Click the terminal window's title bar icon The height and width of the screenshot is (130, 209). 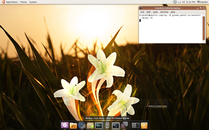click(x=141, y=8)
